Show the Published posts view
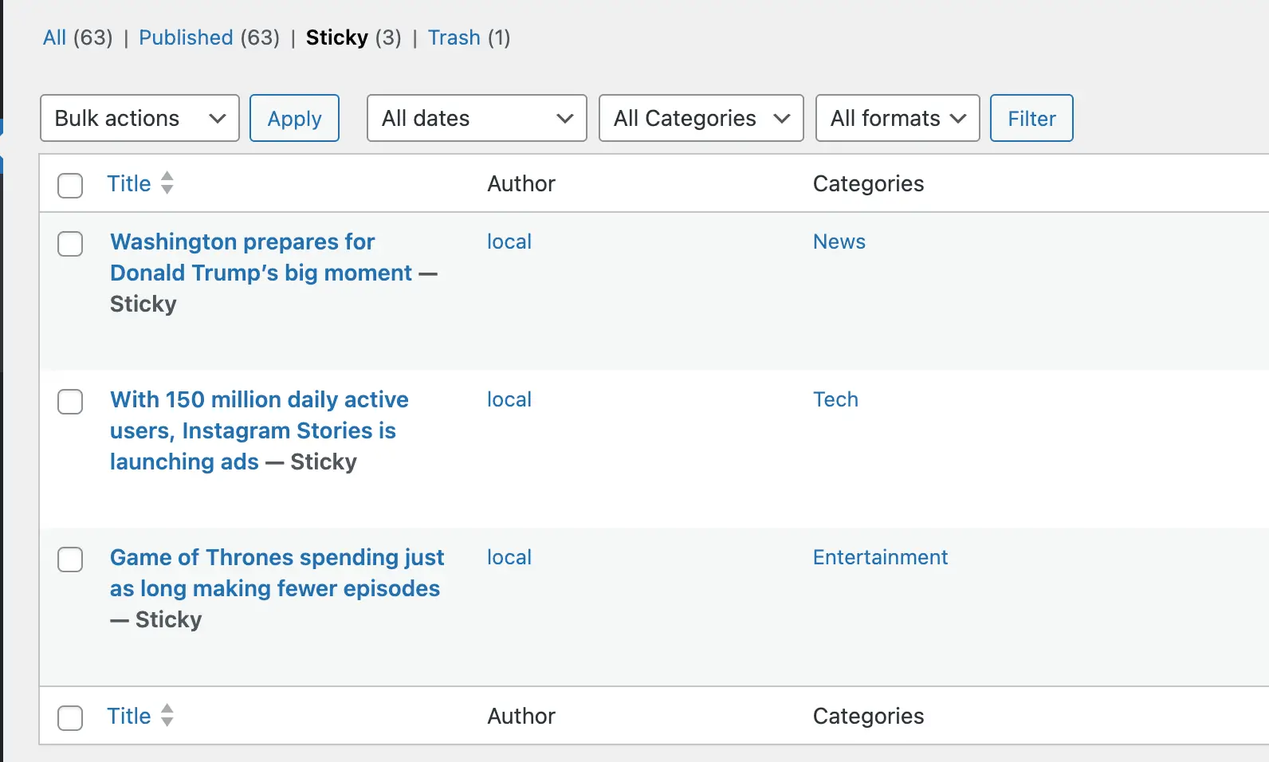Viewport: 1269px width, 762px height. pos(186,37)
